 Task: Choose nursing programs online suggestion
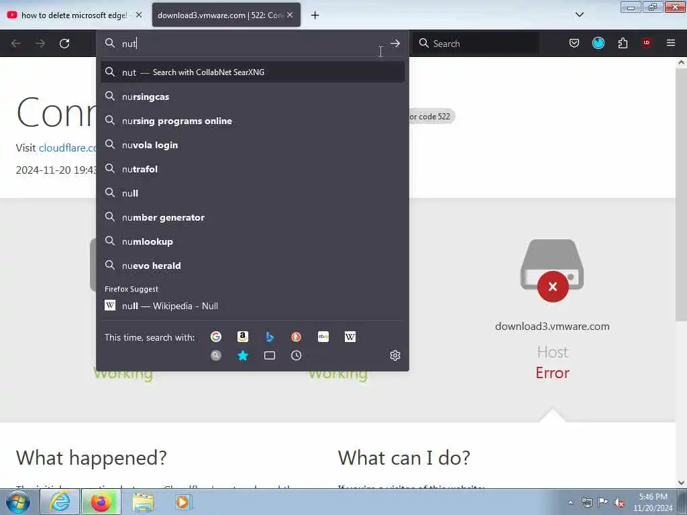pyautogui.click(x=253, y=121)
